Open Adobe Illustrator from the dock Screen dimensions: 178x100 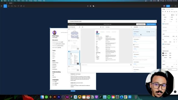55,97
